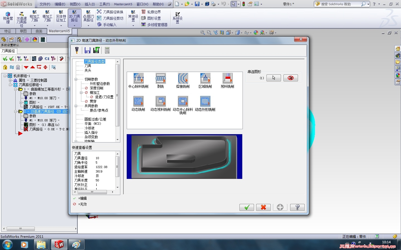The image size is (401, 250).
Task: Confirm dialog with green check OK button
Action: pos(246,207)
